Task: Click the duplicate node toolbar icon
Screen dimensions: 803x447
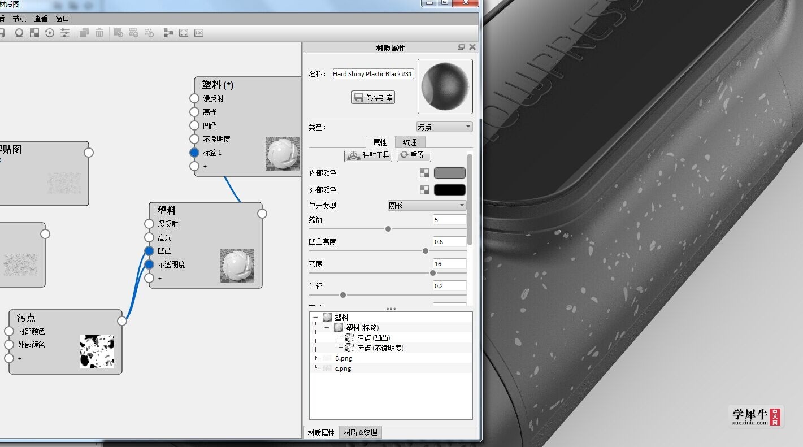Action: [x=84, y=33]
